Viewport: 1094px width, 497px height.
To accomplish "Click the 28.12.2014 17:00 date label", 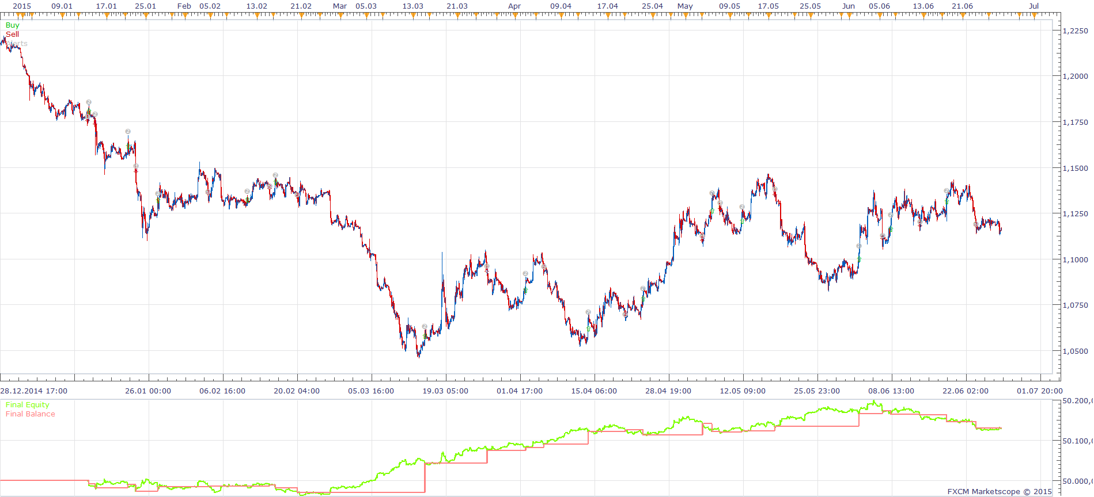I will 33,391.
